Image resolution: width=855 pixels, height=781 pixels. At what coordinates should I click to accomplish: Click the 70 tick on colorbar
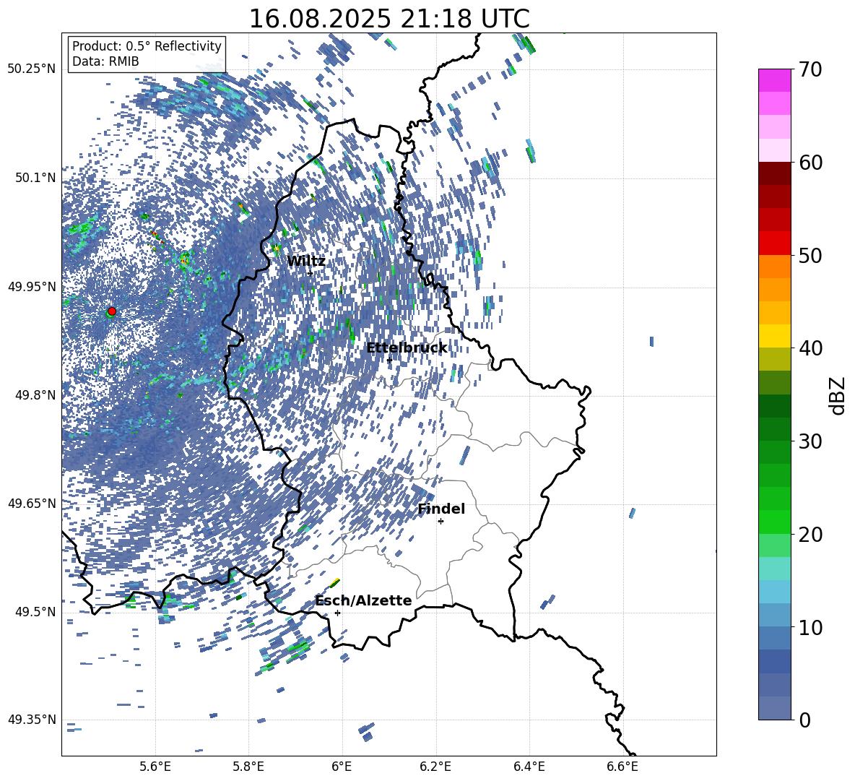pyautogui.click(x=810, y=69)
